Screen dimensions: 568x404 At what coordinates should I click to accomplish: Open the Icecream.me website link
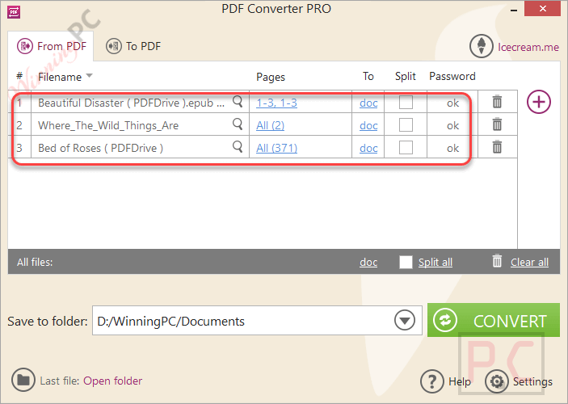click(528, 47)
